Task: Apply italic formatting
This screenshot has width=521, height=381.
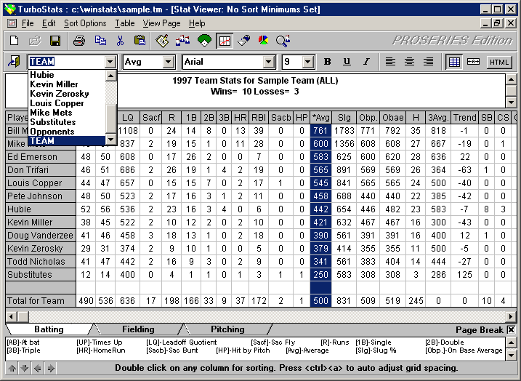Action: (x=366, y=62)
